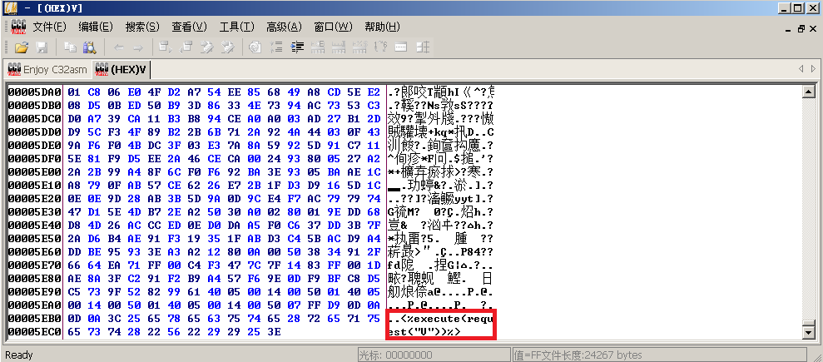Restore the inner document window

[801, 29]
